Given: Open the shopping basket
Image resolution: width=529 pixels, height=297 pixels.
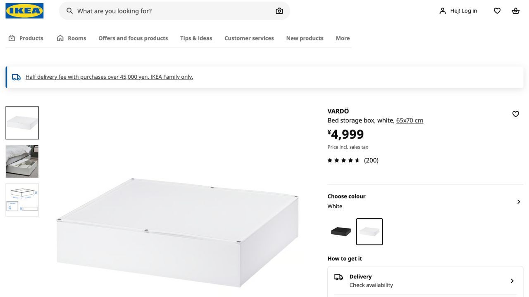Looking at the screenshot, I should [x=515, y=11].
